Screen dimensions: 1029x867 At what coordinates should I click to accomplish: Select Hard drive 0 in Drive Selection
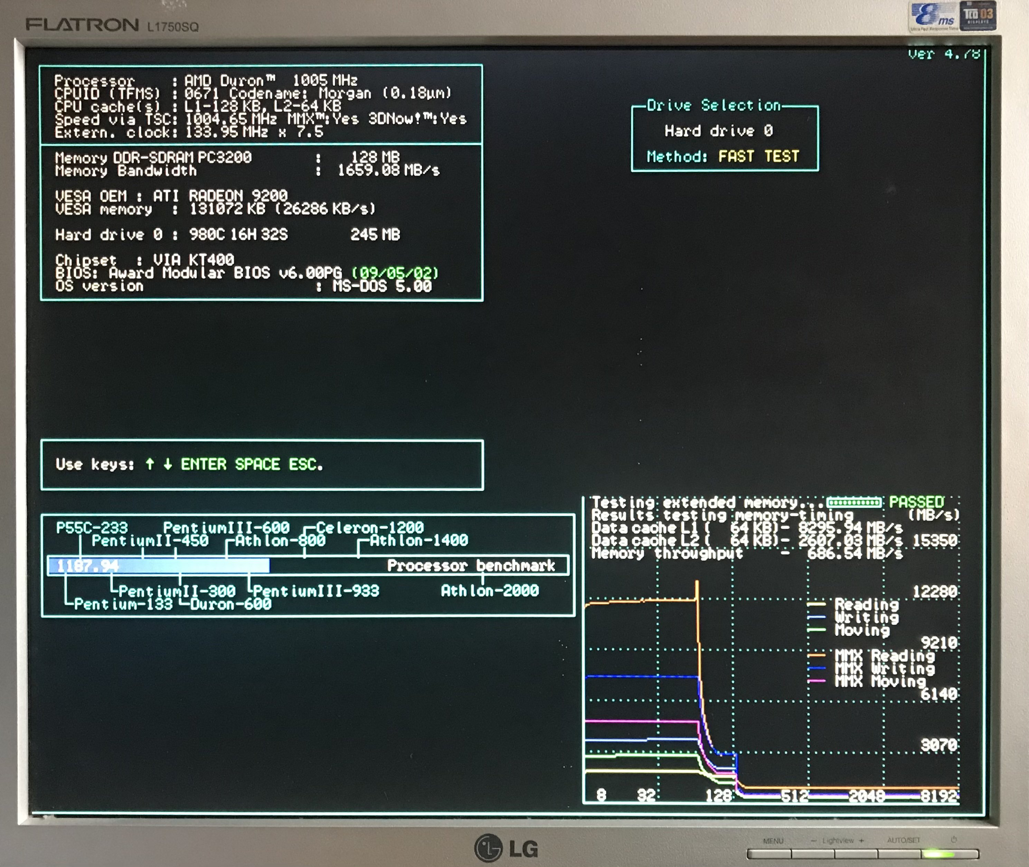[x=719, y=131]
